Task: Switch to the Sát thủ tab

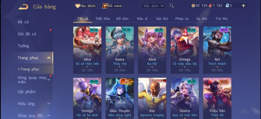Action: click(x=162, y=19)
